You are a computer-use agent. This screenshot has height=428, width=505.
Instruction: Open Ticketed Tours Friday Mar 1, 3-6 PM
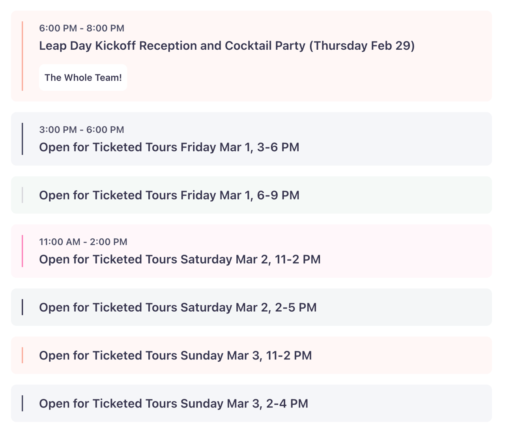169,147
